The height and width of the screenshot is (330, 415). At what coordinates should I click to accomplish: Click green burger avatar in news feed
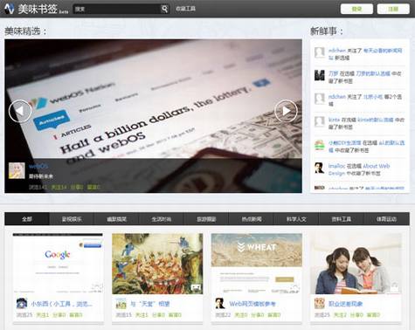click(320, 145)
